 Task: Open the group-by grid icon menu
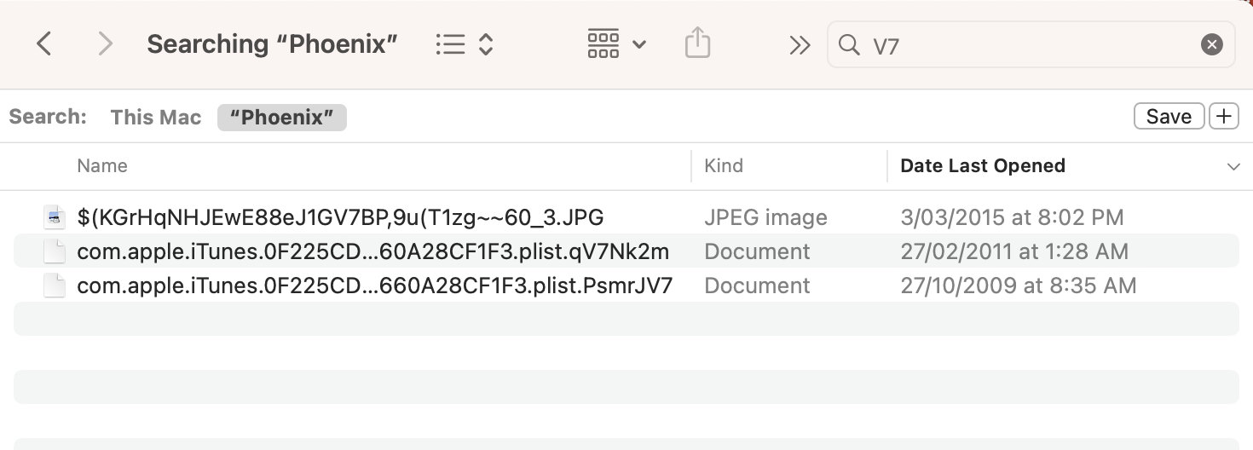(x=616, y=44)
